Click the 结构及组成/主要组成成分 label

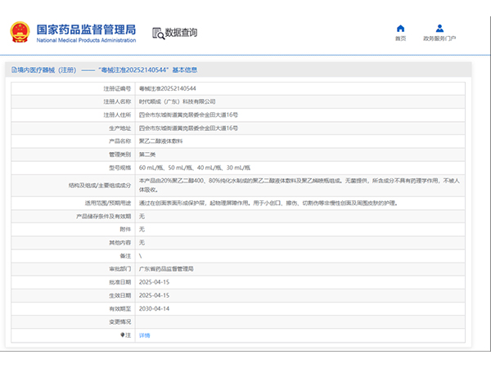[x=100, y=186]
